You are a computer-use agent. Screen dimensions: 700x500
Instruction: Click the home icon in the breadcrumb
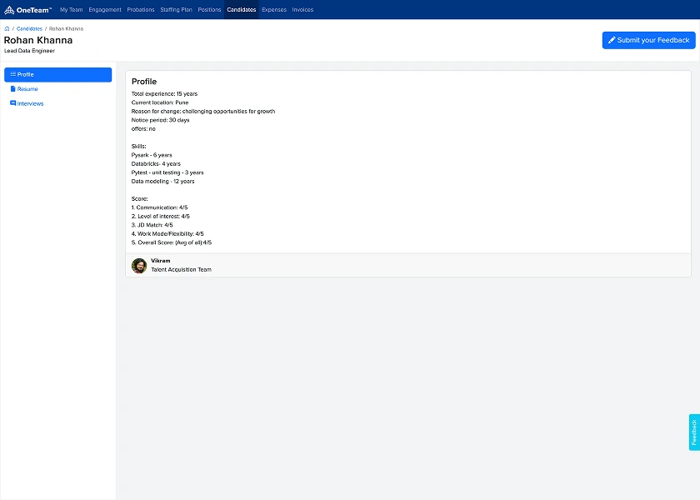(x=7, y=27)
